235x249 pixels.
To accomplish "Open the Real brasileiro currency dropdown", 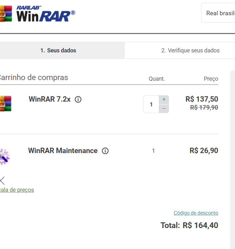I will 218,13.
